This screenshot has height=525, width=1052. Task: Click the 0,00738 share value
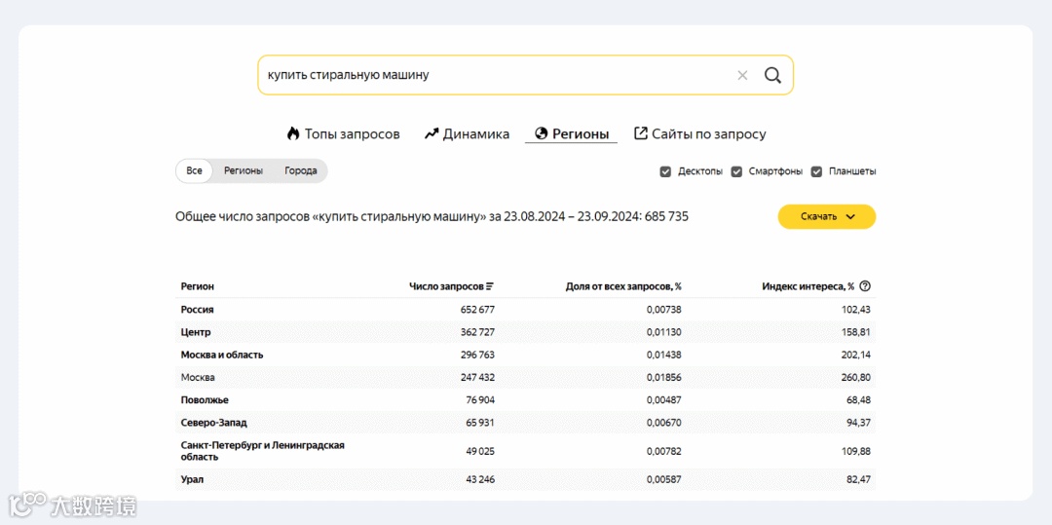tap(664, 310)
